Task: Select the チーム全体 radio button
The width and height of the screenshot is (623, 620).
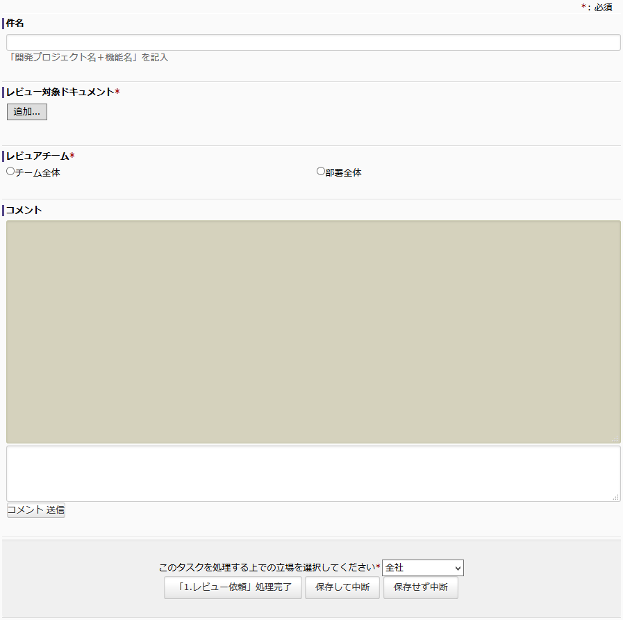Action: (x=10, y=171)
